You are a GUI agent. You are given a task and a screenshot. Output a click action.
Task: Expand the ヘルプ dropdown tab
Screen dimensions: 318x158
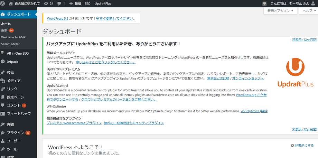click(x=309, y=11)
